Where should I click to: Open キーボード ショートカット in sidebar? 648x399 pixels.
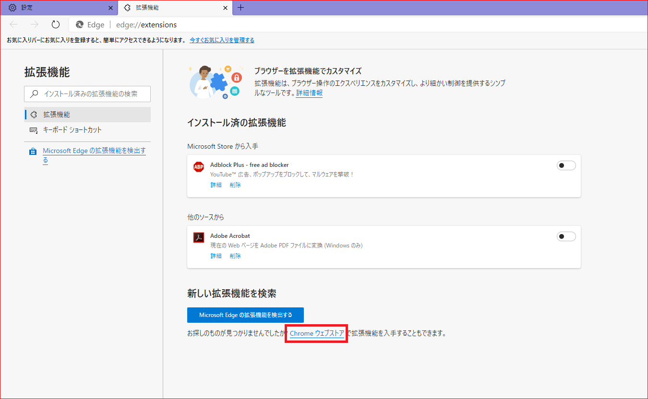point(87,130)
